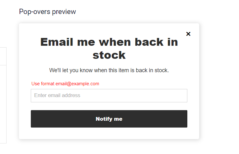Click the 'Enter email address' placeholder text
Screen dimensions: 239x154
[x=57, y=96]
